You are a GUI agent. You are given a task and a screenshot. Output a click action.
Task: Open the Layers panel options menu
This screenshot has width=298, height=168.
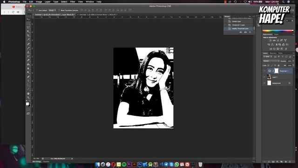click(x=293, y=53)
